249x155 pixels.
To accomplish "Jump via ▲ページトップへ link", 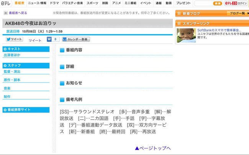I will 153,148.
